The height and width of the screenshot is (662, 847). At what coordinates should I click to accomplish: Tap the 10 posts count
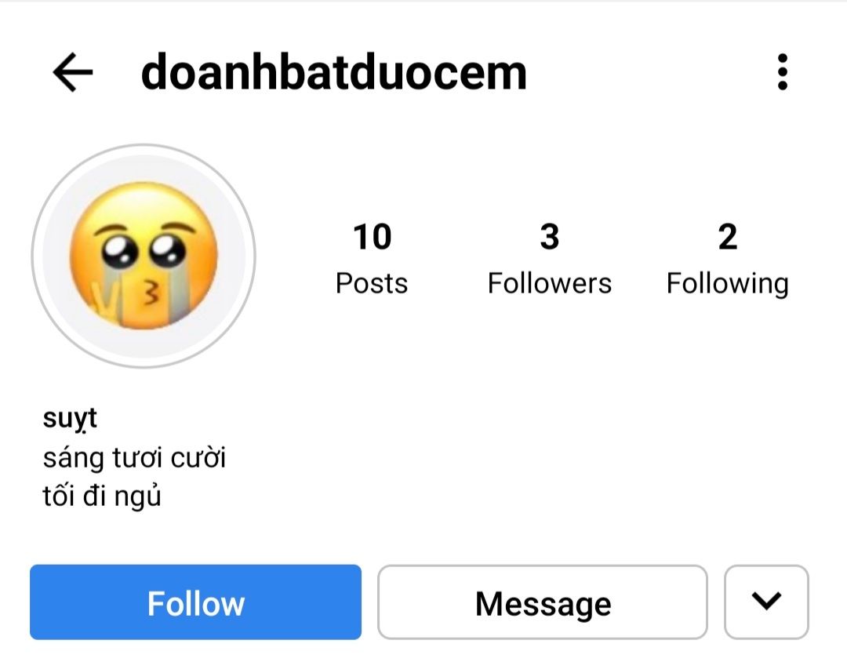[x=373, y=237]
